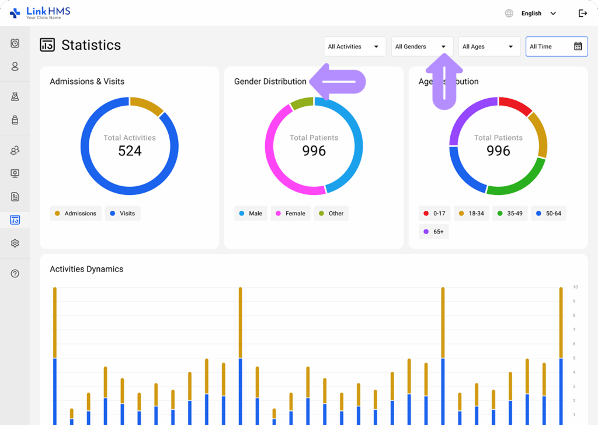
Task: Open the All Time date range picker
Action: 556,46
